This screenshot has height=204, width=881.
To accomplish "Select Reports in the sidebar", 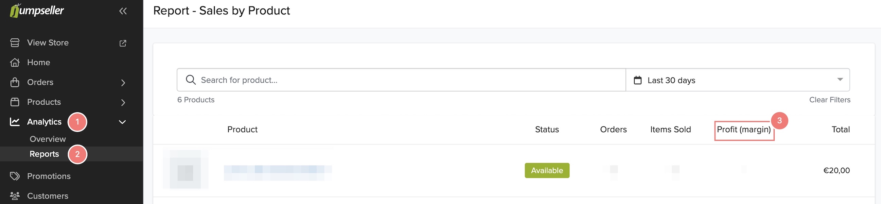I will (x=44, y=154).
